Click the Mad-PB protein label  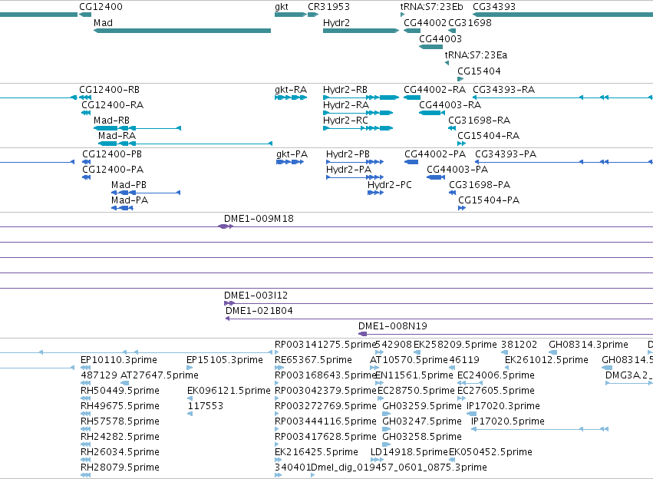tap(129, 185)
